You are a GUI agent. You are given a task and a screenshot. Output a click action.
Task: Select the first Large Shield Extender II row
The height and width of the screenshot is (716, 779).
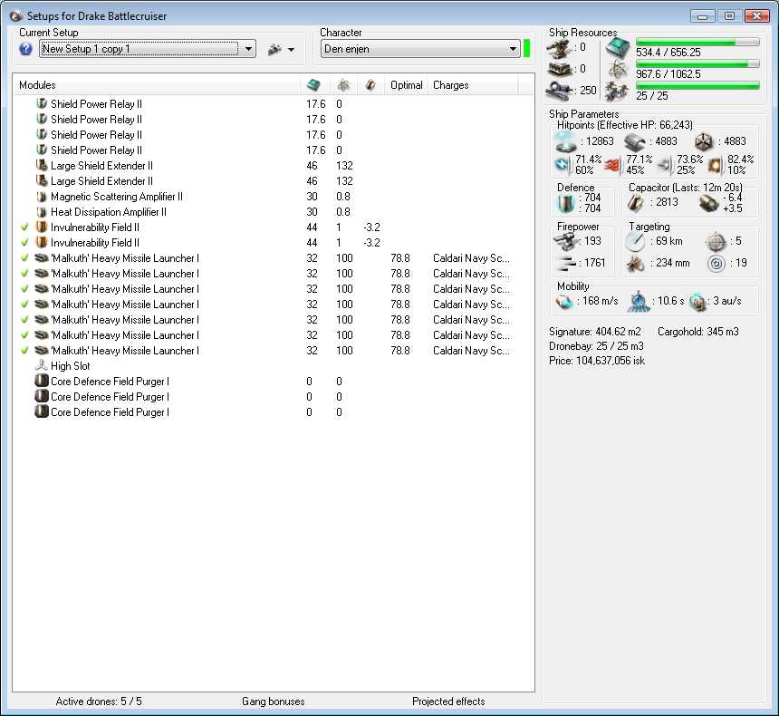pyautogui.click(x=274, y=166)
